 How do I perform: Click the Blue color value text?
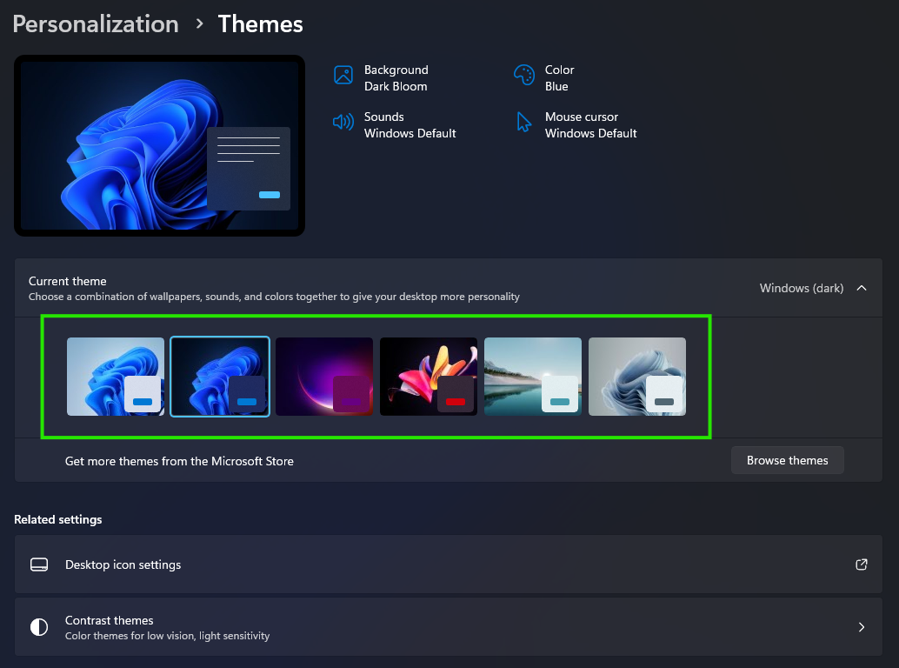click(x=556, y=87)
